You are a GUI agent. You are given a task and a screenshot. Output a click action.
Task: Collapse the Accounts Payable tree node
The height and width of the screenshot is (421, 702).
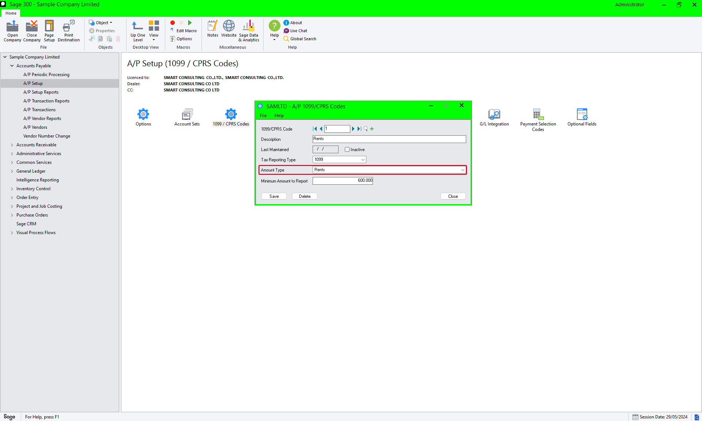coord(12,66)
